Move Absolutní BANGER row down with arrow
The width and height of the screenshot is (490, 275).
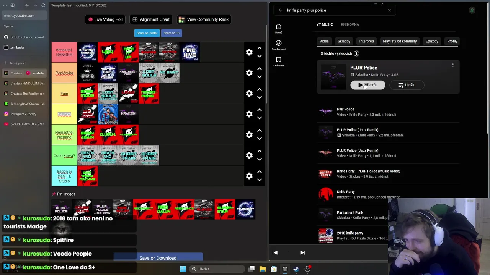[x=260, y=56]
